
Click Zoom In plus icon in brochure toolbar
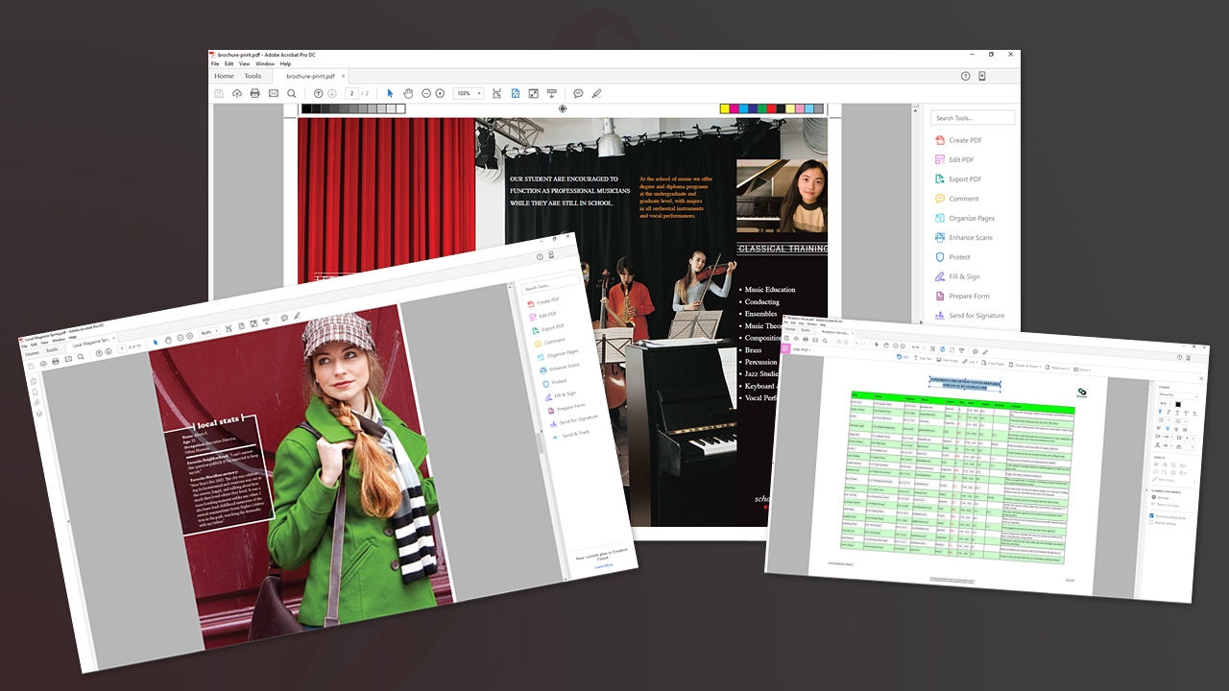(440, 93)
